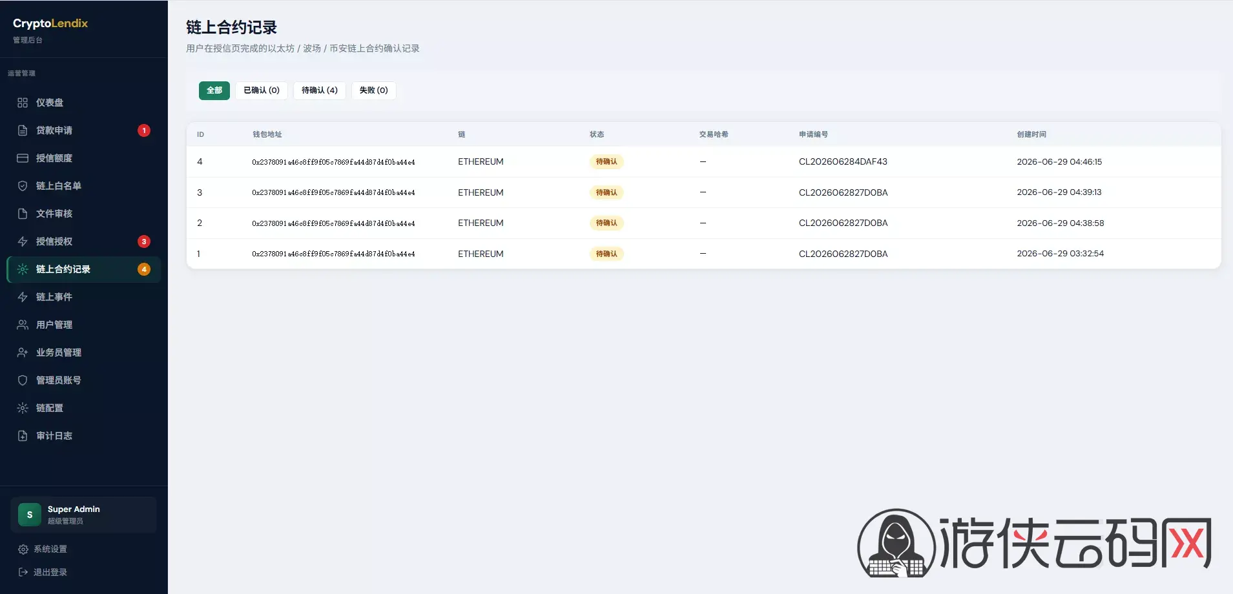This screenshot has height=594, width=1233.
Task: Switch to the 全部 filter tab
Action: pyautogui.click(x=214, y=90)
